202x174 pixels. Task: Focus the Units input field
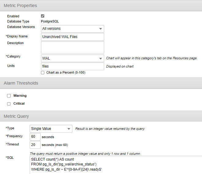[72, 66]
